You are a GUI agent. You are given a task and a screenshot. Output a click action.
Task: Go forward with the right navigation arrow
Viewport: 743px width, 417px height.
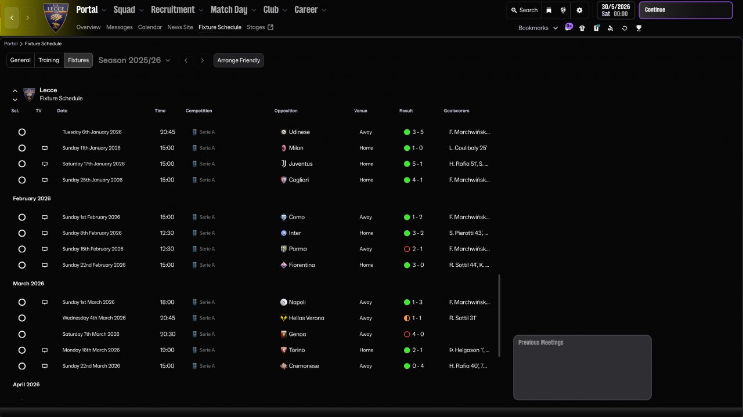click(27, 18)
